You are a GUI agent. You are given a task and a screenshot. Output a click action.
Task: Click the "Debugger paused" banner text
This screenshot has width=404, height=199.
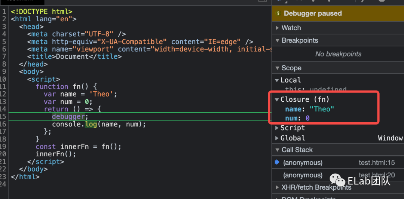(x=313, y=13)
